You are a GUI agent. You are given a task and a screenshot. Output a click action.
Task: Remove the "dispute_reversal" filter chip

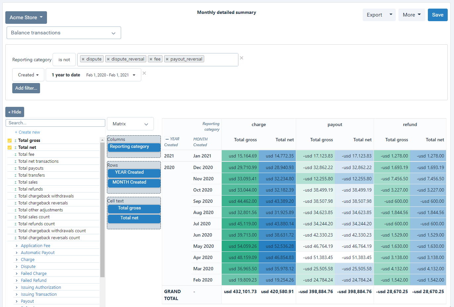108,58
